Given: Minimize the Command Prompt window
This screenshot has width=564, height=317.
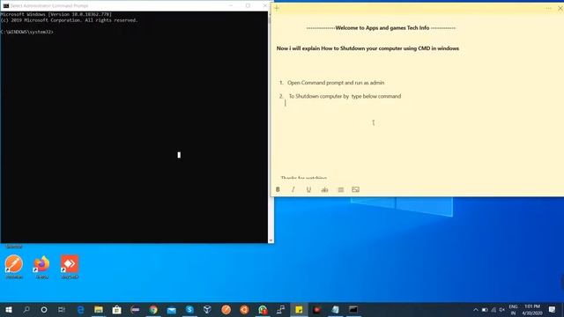Looking at the screenshot, I should (231, 6).
